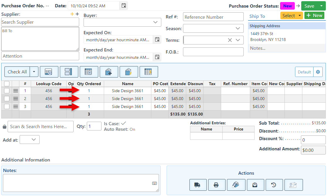This screenshot has height=196, width=327.
Task: Click the printer icon in Actions
Action: click(217, 185)
